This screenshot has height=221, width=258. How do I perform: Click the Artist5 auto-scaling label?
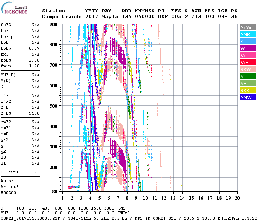[10, 187]
